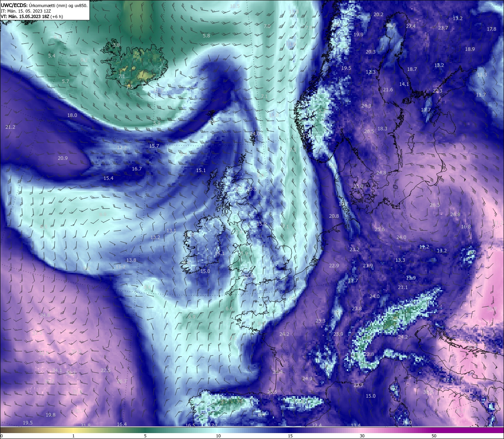Image resolution: width=504 pixels, height=439 pixels.
Task: Click the map value 13.8
Action: pos(131,260)
